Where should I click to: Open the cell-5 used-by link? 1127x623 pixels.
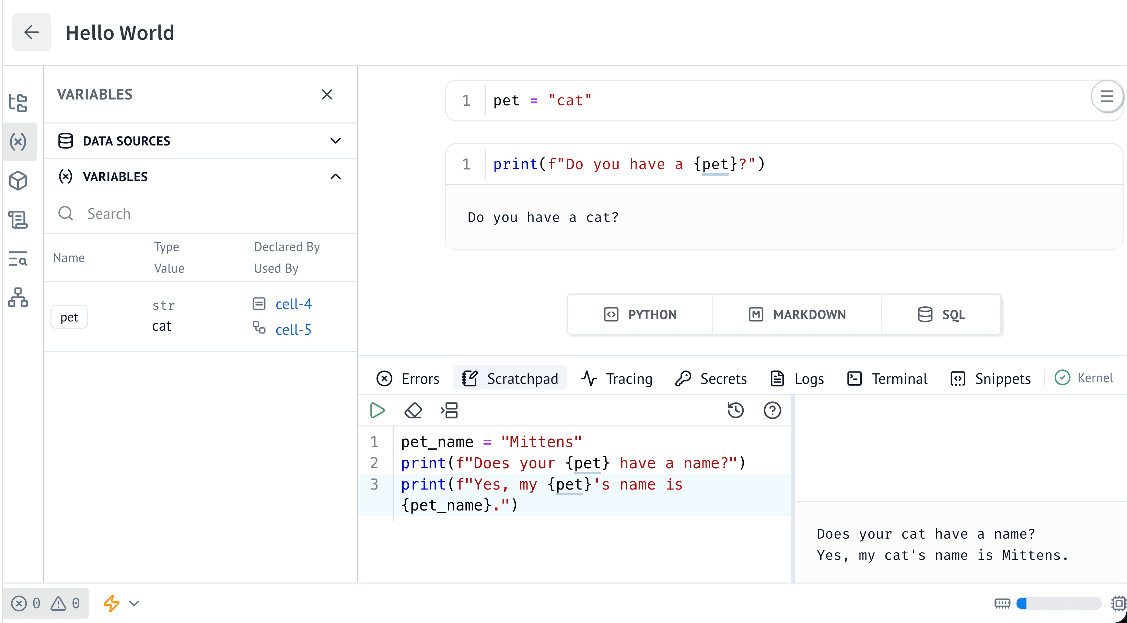click(x=293, y=329)
